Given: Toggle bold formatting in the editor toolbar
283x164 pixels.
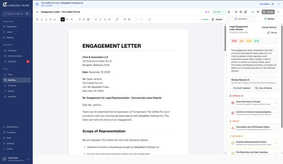Looking at the screenshot, I should point(37,19).
